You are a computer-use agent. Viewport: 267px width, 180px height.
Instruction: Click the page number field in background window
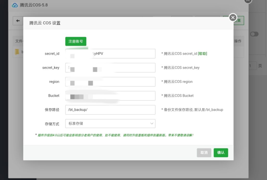(252, 66)
